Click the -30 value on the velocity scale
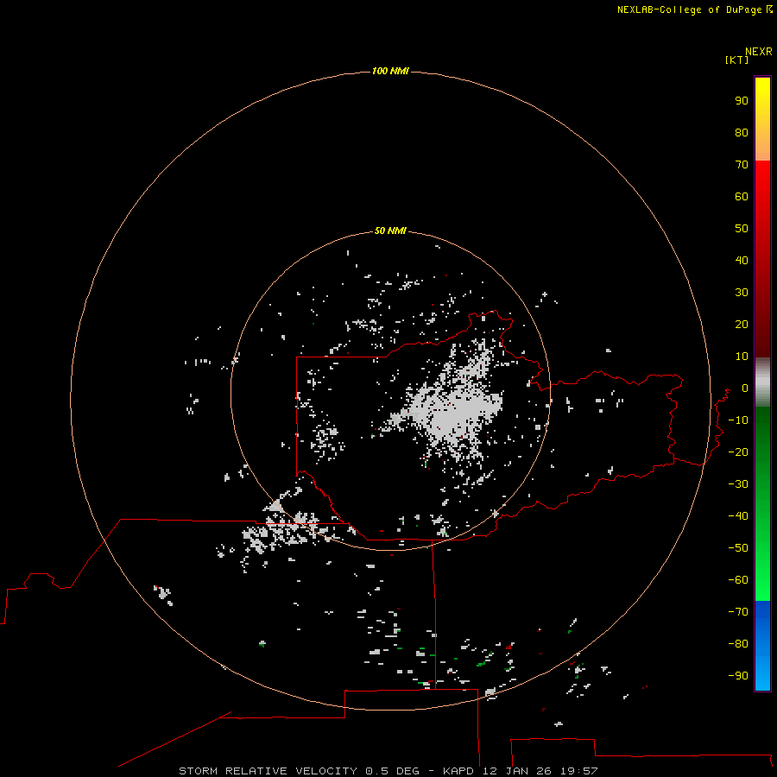This screenshot has width=777, height=777. pyautogui.click(x=738, y=484)
